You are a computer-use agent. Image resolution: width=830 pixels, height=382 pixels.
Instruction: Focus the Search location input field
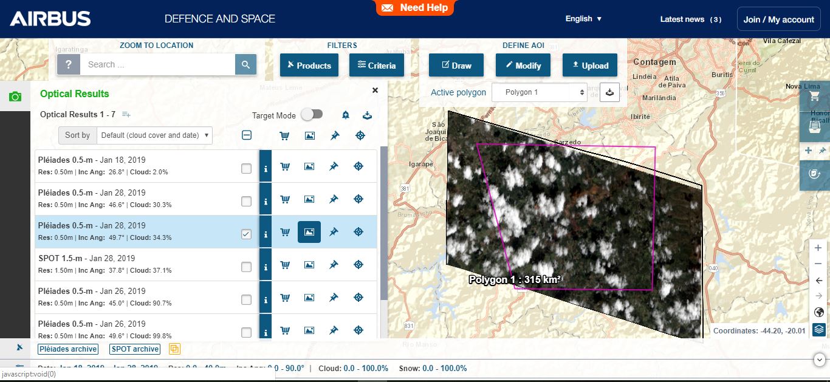(x=157, y=64)
